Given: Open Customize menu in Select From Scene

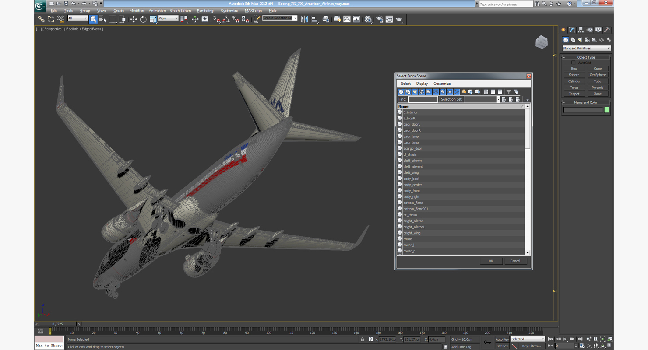Looking at the screenshot, I should tap(442, 84).
